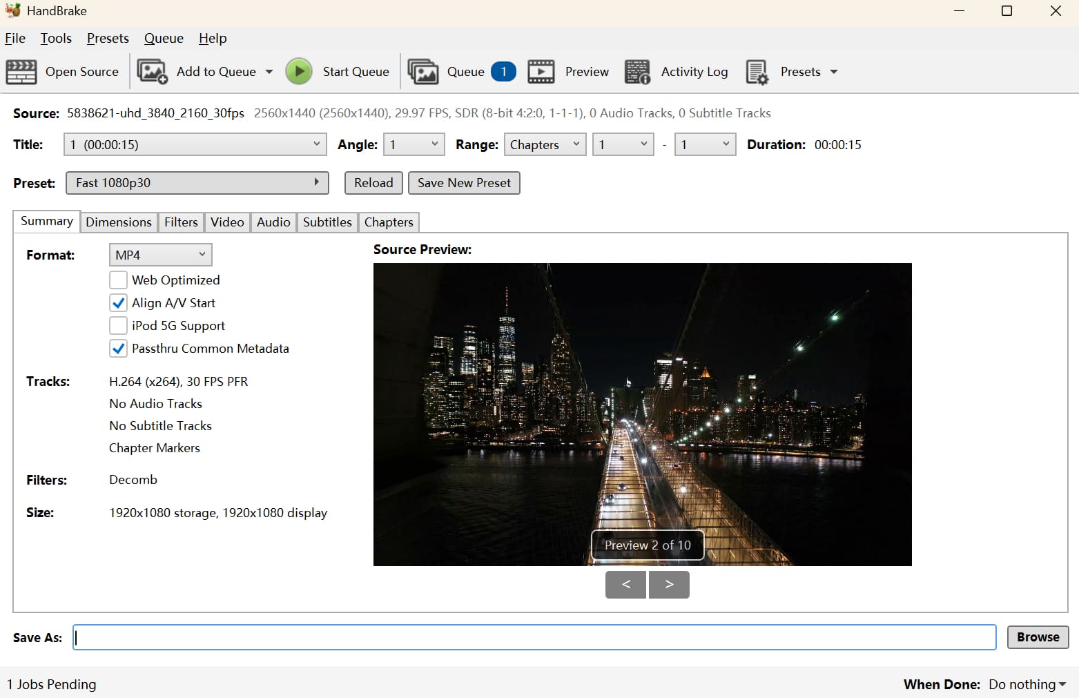Open the Tools menu
Screen dimensions: 1079x698
tap(56, 38)
